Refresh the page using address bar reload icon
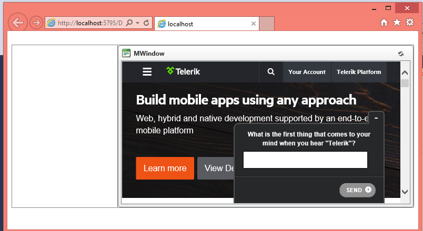The image size is (423, 231). [x=146, y=23]
